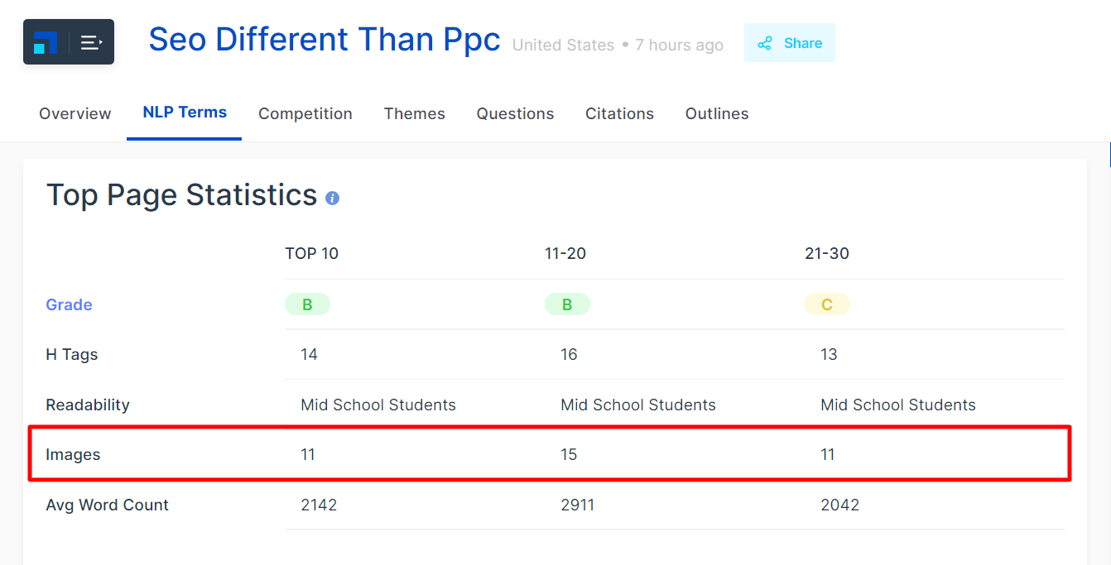The image size is (1111, 565).
Task: Toggle the sidebar menu icon beside logo
Action: (x=91, y=42)
